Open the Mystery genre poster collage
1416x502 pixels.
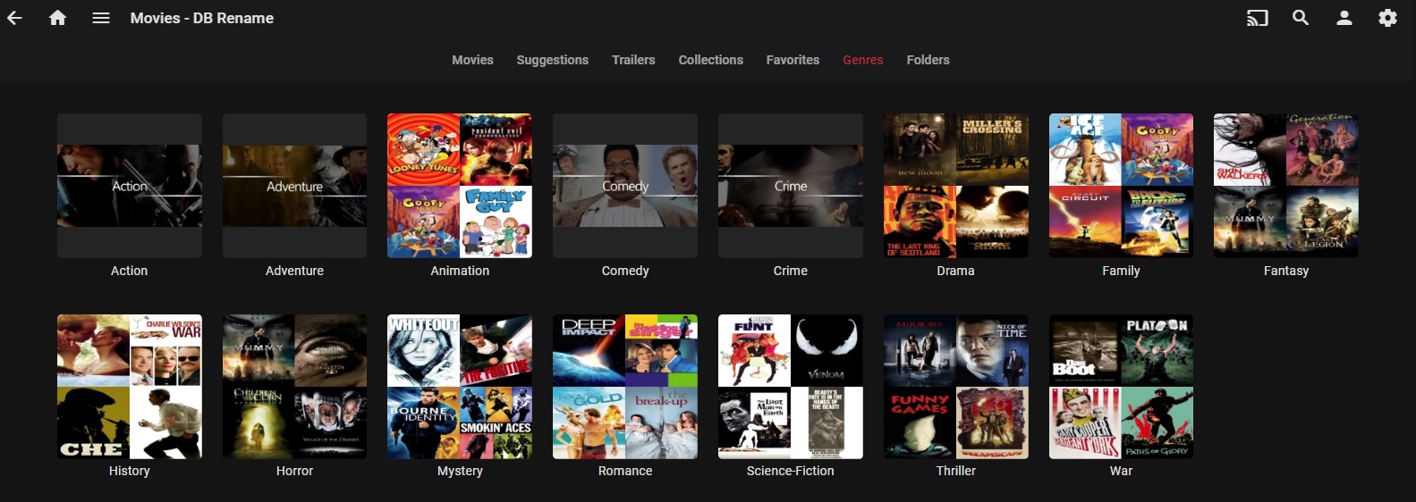(460, 387)
